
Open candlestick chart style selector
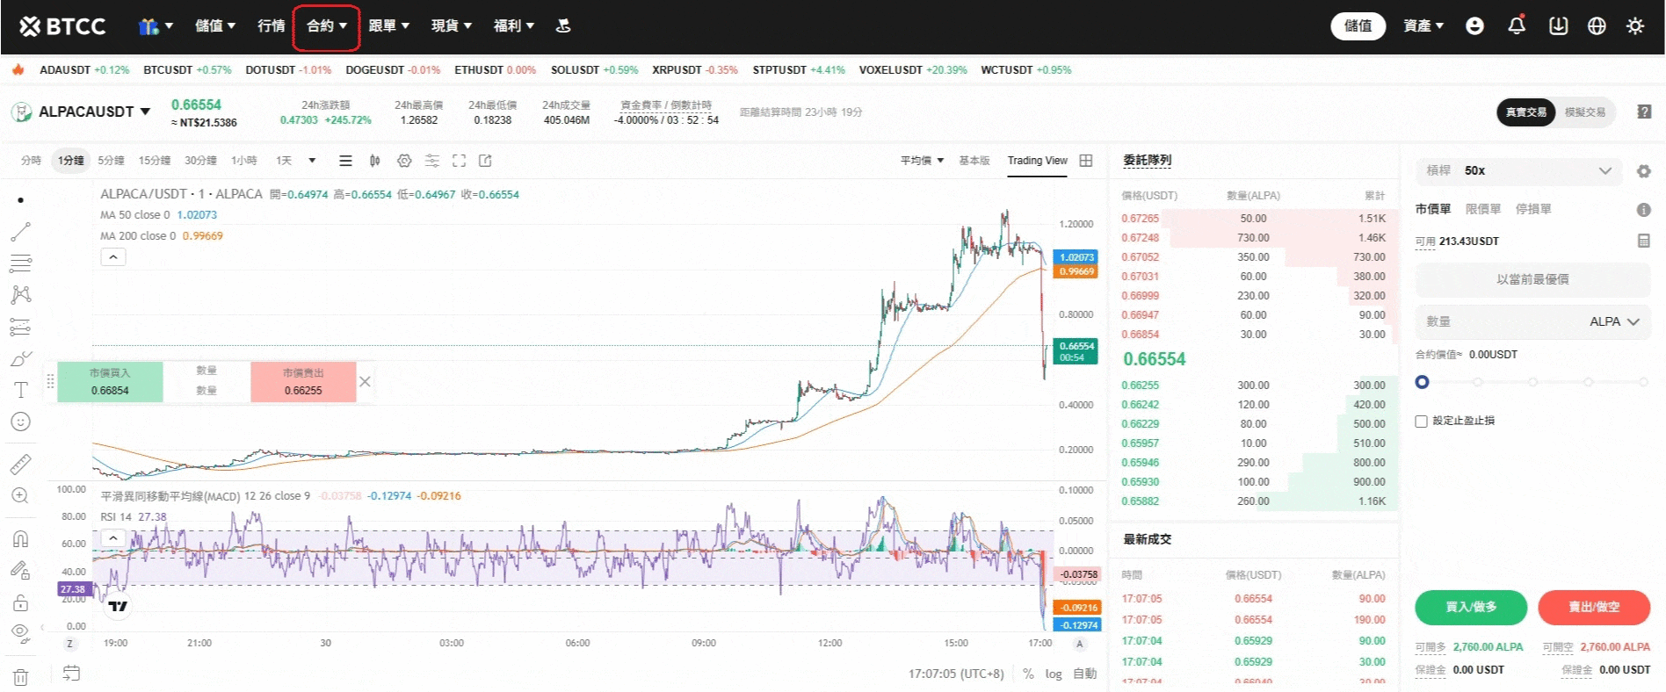(375, 161)
